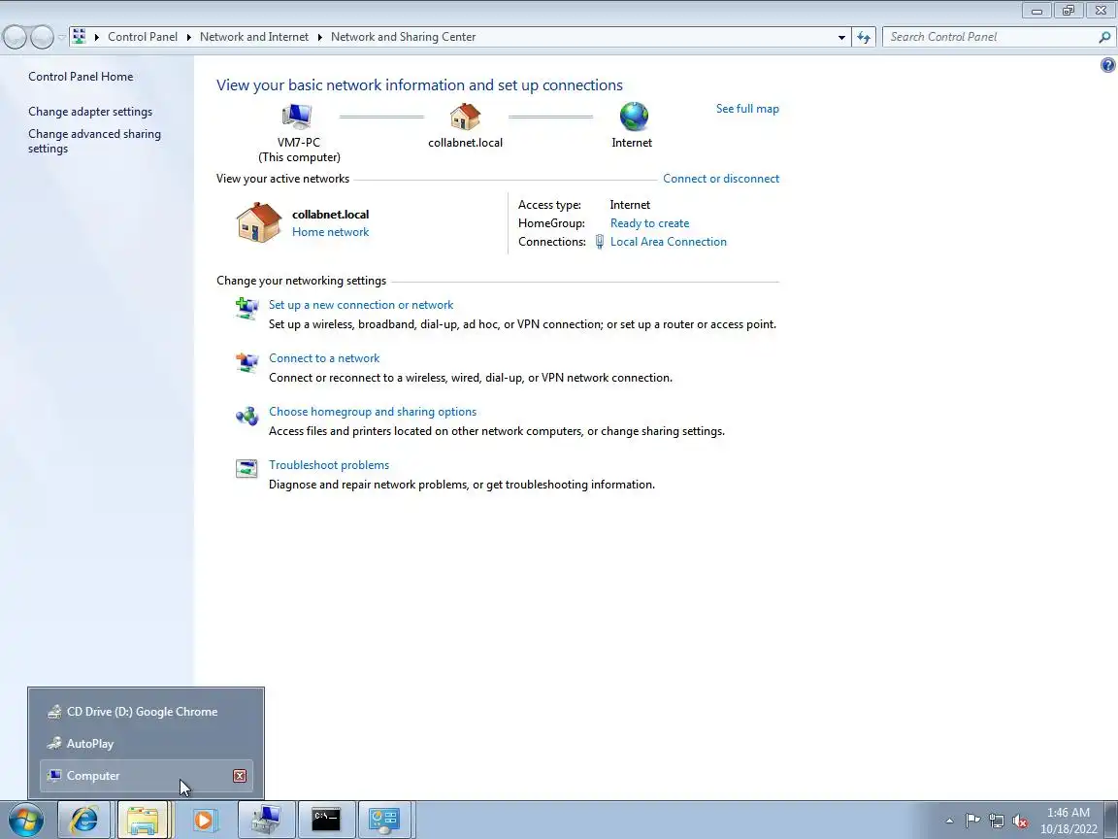The width and height of the screenshot is (1118, 839).
Task: Click the computer and devices taskbar icon
Action: [266, 820]
